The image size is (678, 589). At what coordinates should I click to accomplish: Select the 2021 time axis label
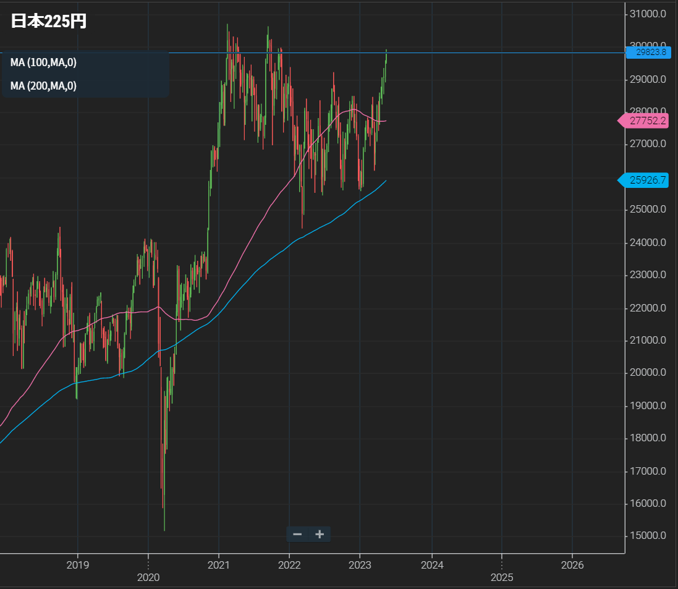click(219, 565)
